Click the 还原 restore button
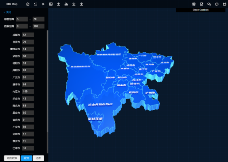Screen dimensions: 228x162 click(38, 158)
